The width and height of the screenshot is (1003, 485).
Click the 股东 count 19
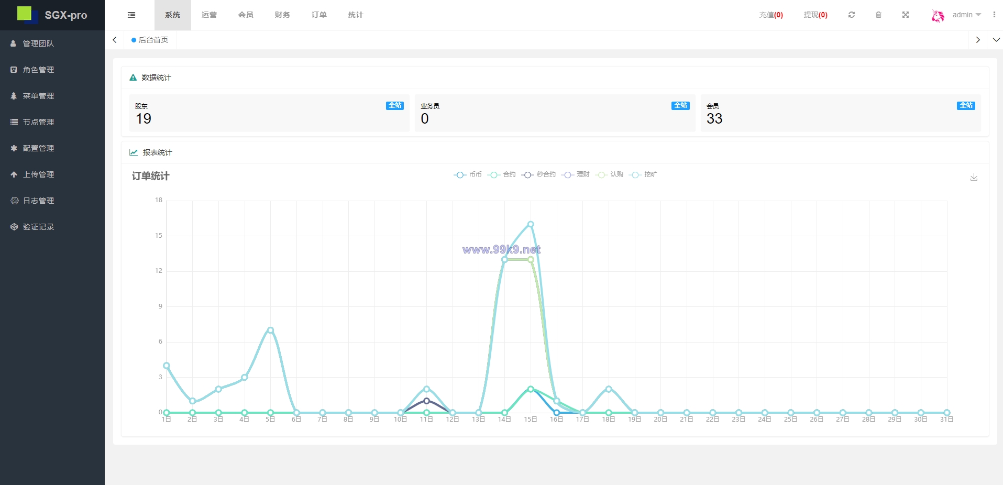[x=144, y=119]
